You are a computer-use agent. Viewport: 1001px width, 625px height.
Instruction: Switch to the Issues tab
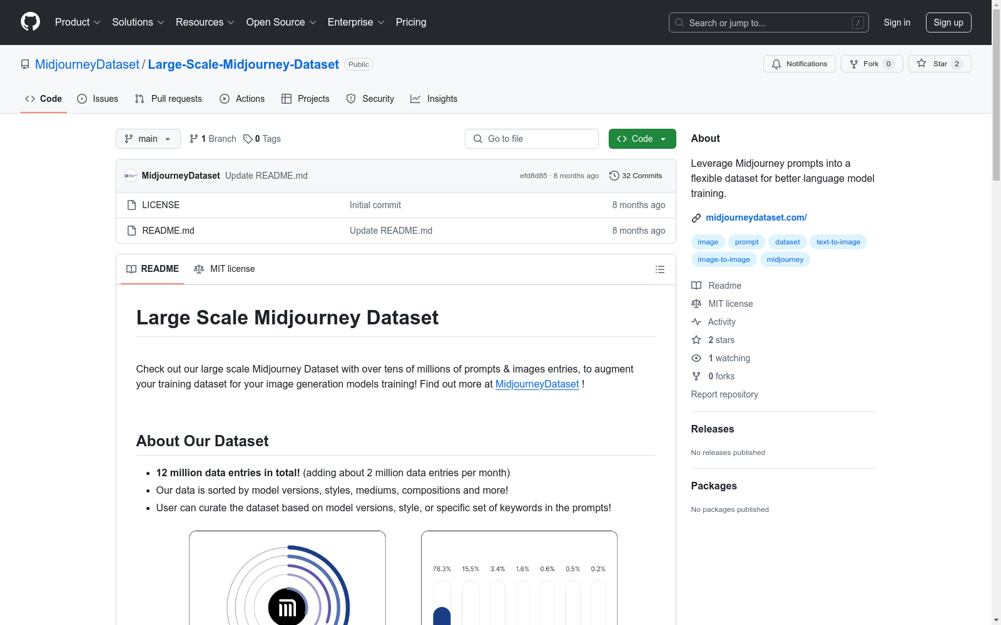(98, 99)
